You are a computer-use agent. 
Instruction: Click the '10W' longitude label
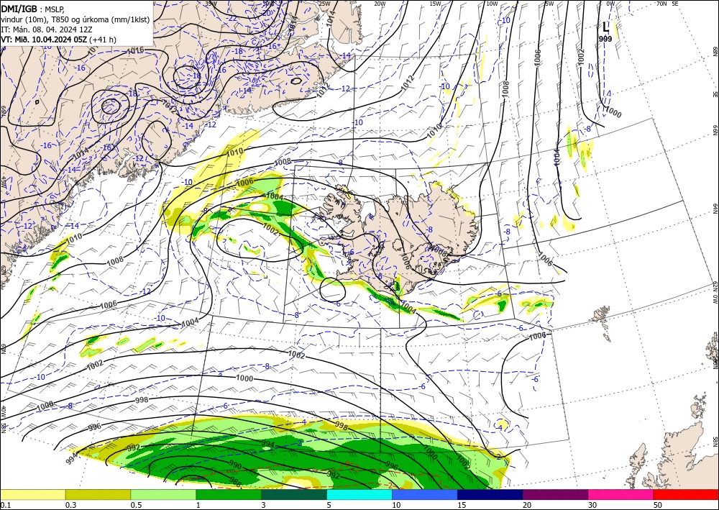click(492, 4)
